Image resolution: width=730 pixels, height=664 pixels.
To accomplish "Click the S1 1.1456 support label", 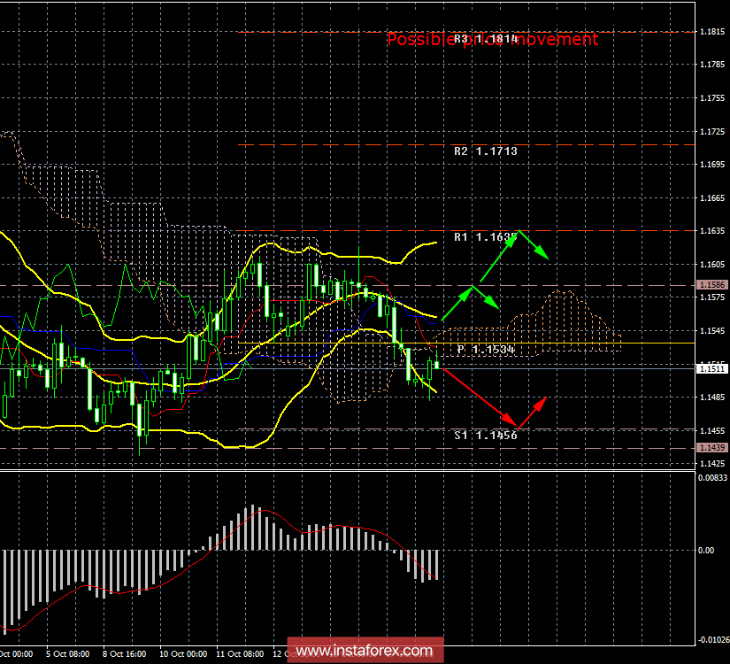I will (486, 436).
